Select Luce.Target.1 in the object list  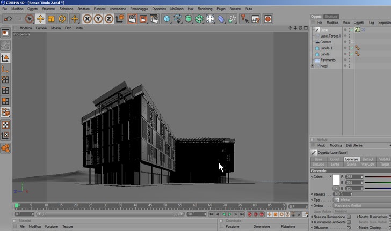[330, 36]
